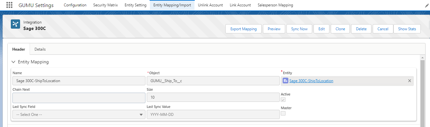Click the Preview button

pyautogui.click(x=274, y=29)
